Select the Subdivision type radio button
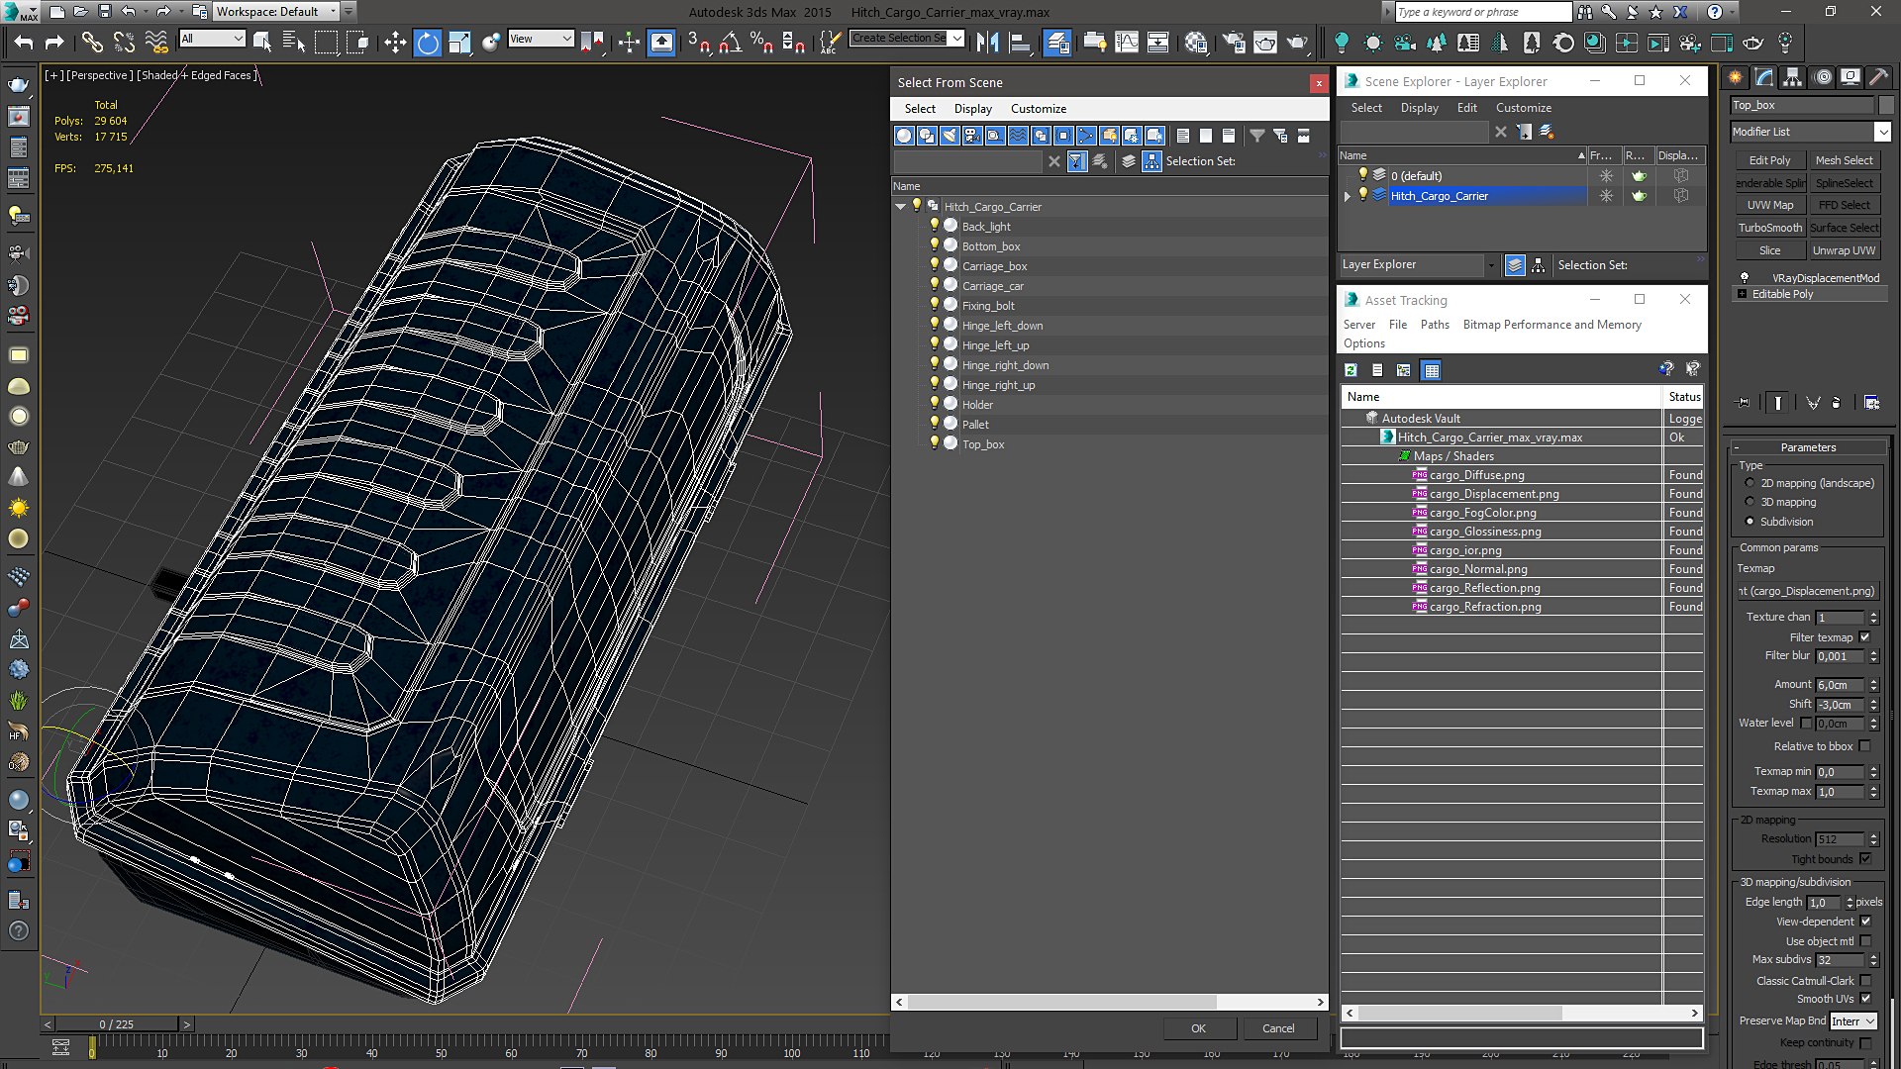The height and width of the screenshot is (1069, 1901). tap(1750, 522)
